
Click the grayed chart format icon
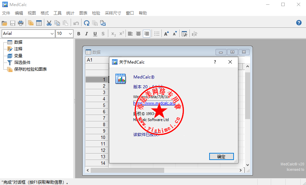pos(195,34)
